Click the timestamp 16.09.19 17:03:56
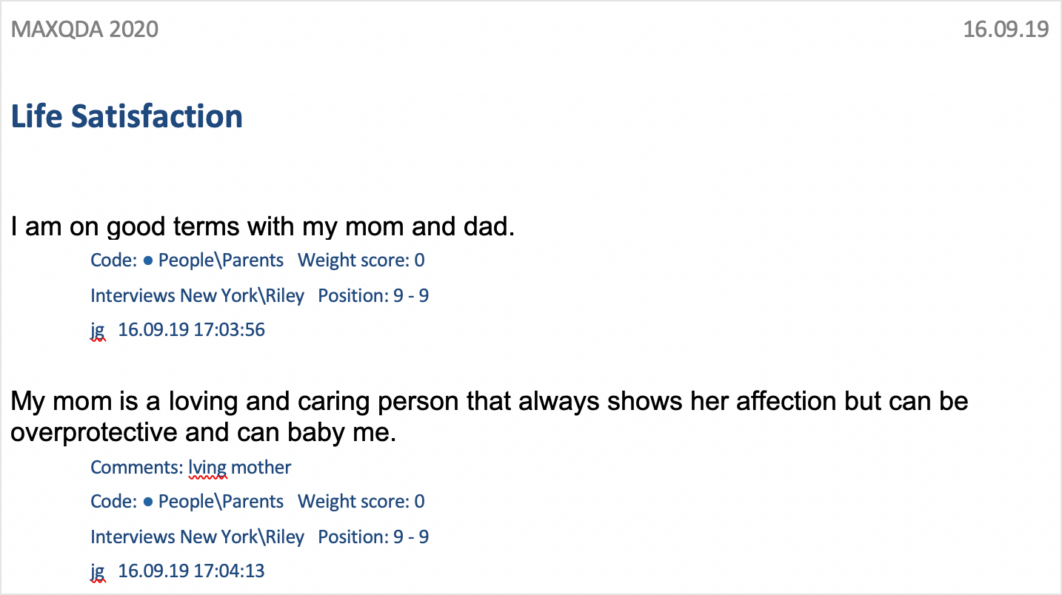 pyautogui.click(x=192, y=330)
